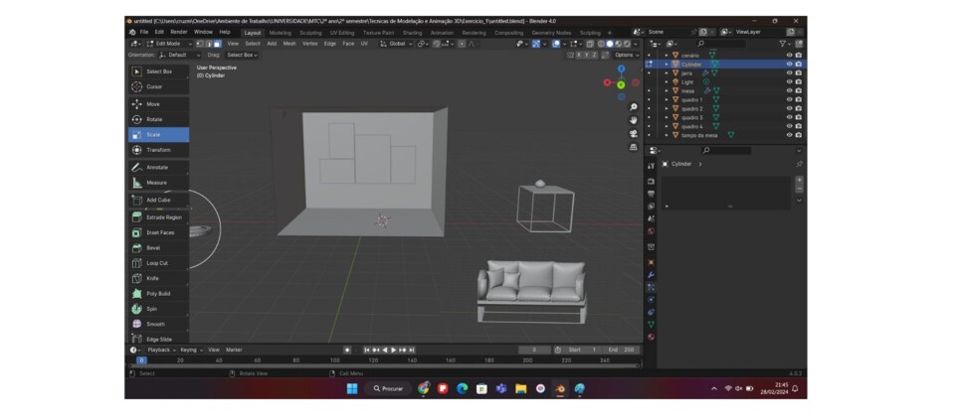Activate the Rotate tool
Viewport: 955px width, 419px height.
tap(153, 119)
